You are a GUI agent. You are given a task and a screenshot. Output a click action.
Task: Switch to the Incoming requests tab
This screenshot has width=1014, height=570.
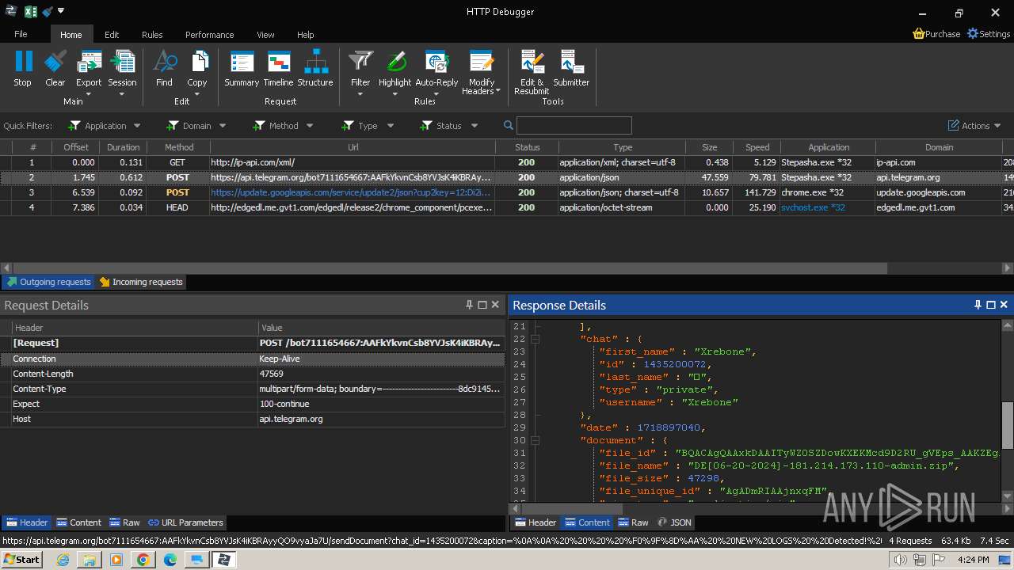point(141,282)
